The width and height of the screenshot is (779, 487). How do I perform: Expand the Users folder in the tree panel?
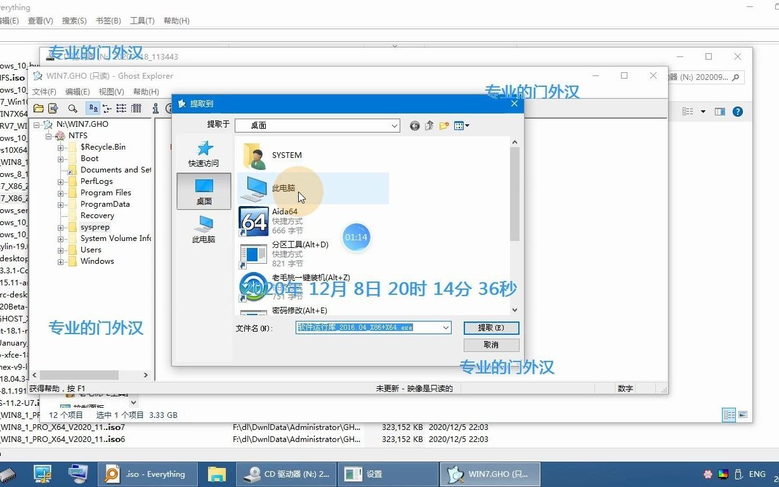coord(62,249)
